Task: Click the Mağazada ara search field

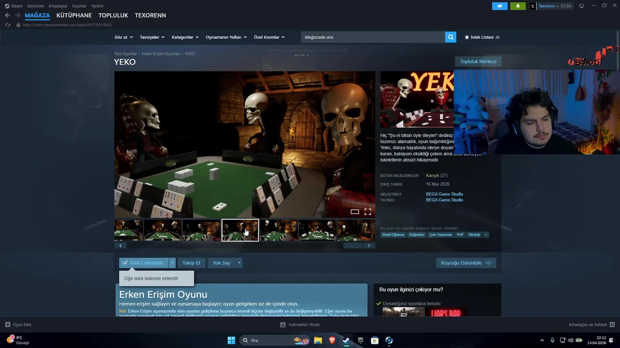Action: coord(373,37)
